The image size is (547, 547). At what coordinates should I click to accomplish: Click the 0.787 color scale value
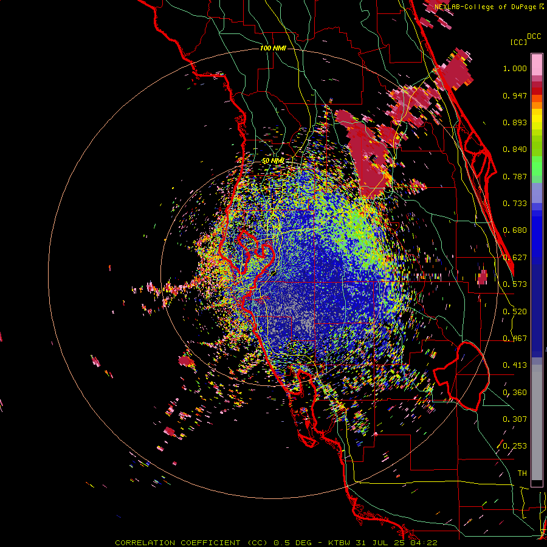(515, 176)
